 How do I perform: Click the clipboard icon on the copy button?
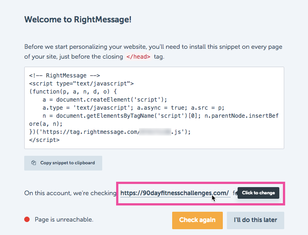tap(34, 163)
